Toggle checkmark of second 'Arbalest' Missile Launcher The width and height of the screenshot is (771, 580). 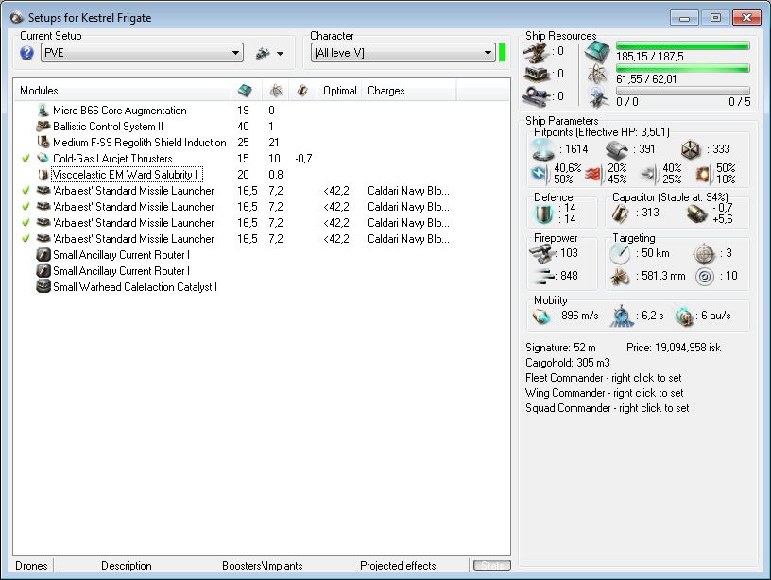[26, 207]
